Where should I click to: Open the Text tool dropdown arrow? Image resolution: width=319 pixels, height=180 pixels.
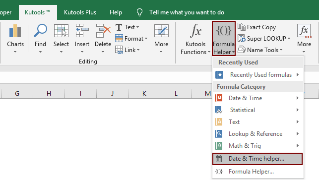click(138, 27)
